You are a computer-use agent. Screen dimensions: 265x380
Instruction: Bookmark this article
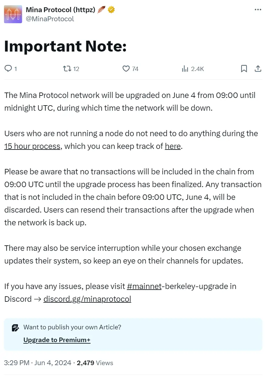pos(244,69)
